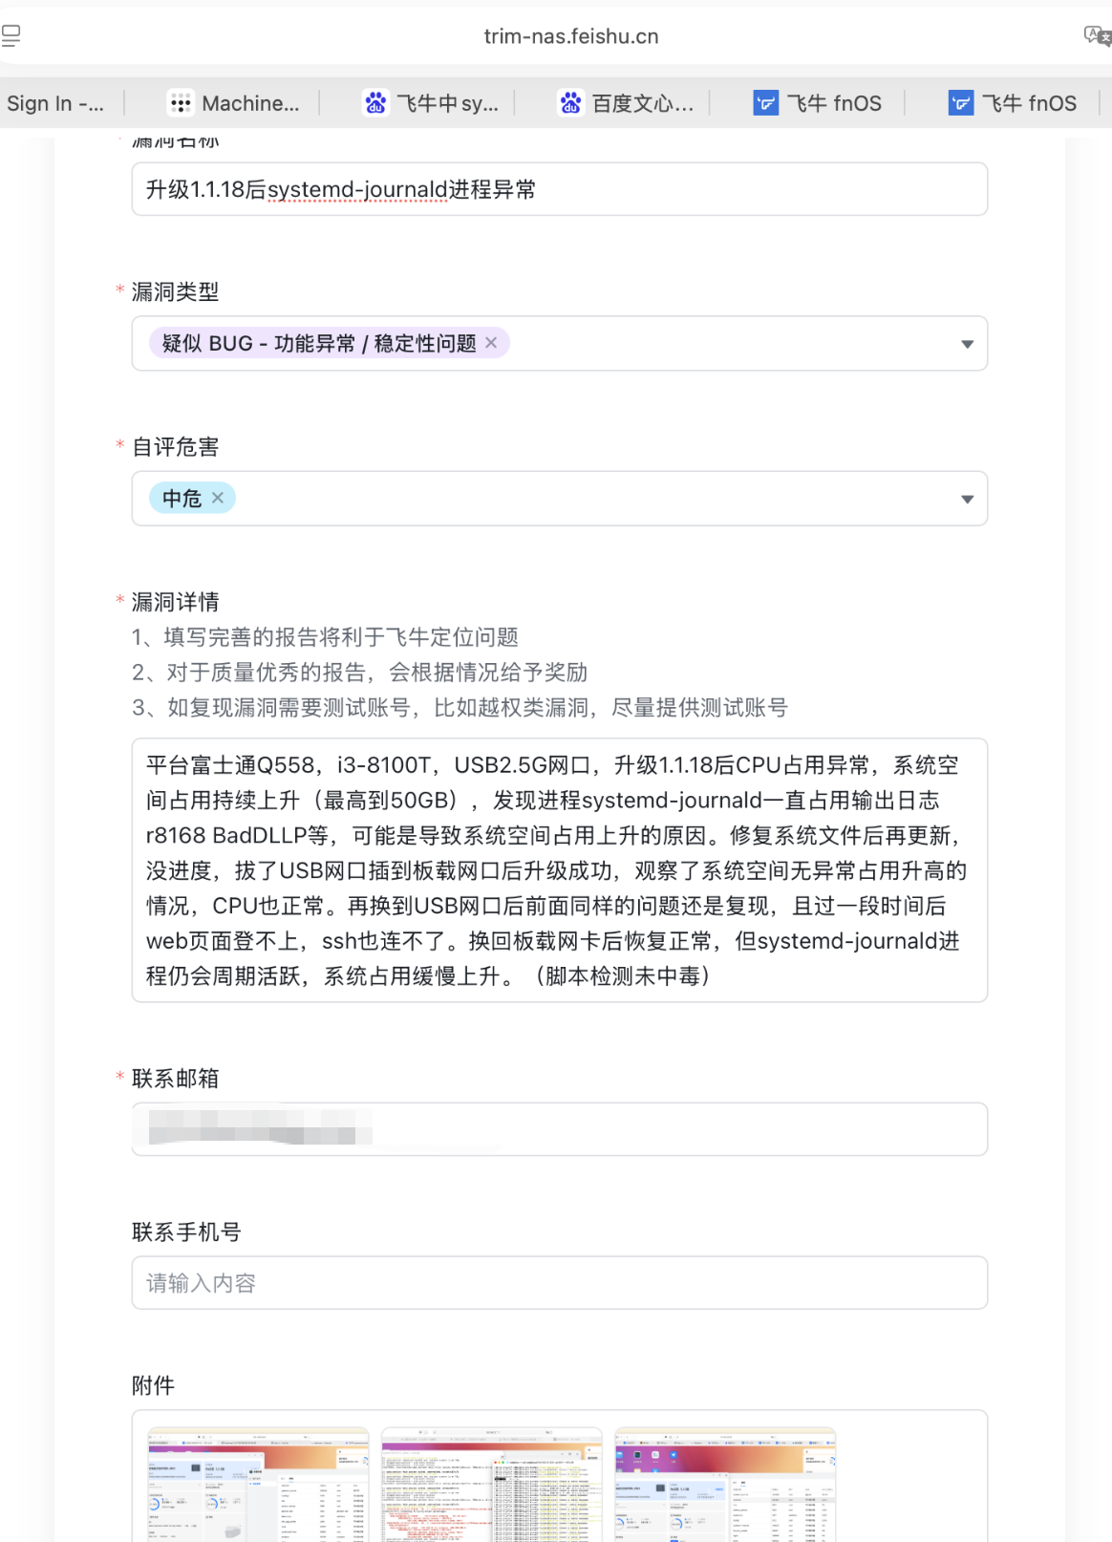Expand the 自评危害 dropdown arrow
Screen dimensions: 1112x1542
[967, 499]
